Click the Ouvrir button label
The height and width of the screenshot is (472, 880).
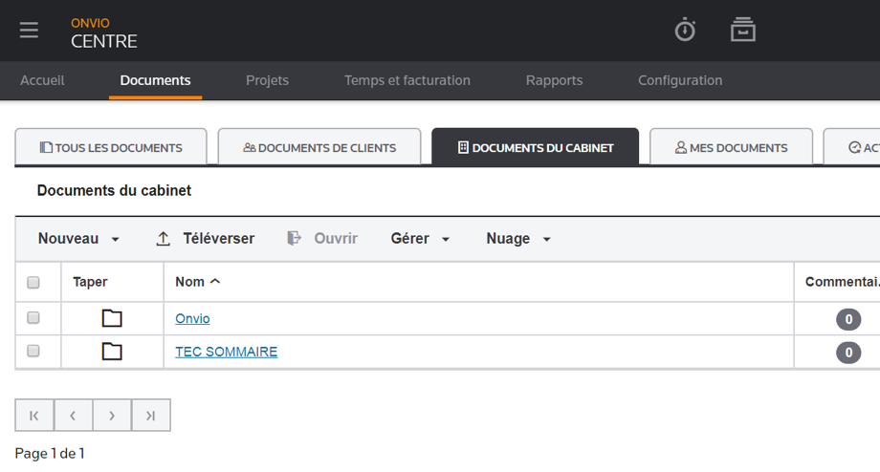click(x=336, y=239)
